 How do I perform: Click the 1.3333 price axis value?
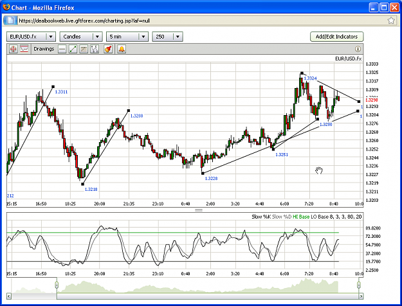coord(372,64)
